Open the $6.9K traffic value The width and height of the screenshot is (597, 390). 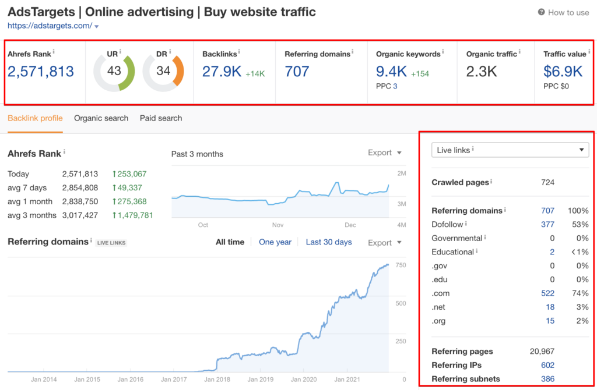point(563,72)
